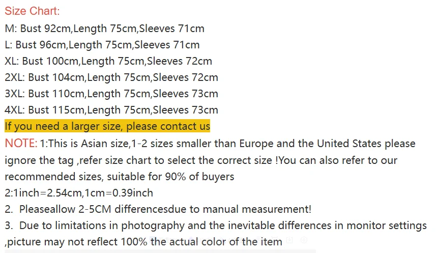Click the 4XL Bust 115cm row

pyautogui.click(x=111, y=110)
